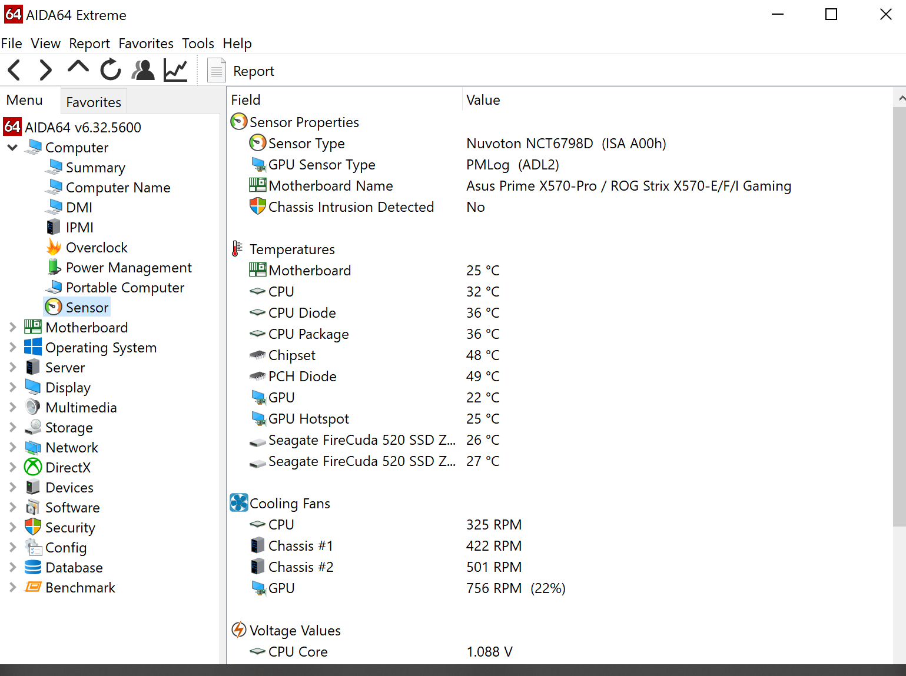
Task: Click the Cooling Fans blue fan icon
Action: pyautogui.click(x=239, y=502)
